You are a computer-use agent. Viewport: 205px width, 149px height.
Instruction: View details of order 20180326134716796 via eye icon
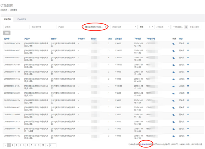click(x=188, y=43)
